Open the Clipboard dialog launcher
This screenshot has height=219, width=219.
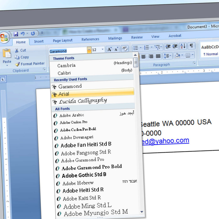(x=44, y=69)
